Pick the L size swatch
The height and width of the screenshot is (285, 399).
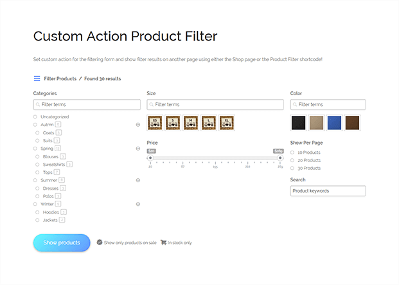209,123
